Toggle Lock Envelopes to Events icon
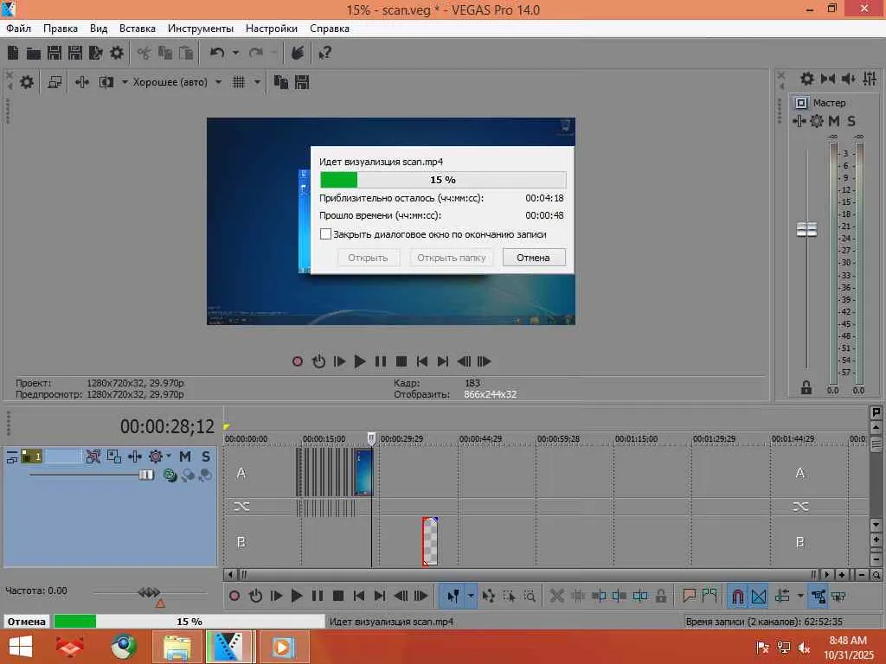The height and width of the screenshot is (664, 886). [819, 596]
